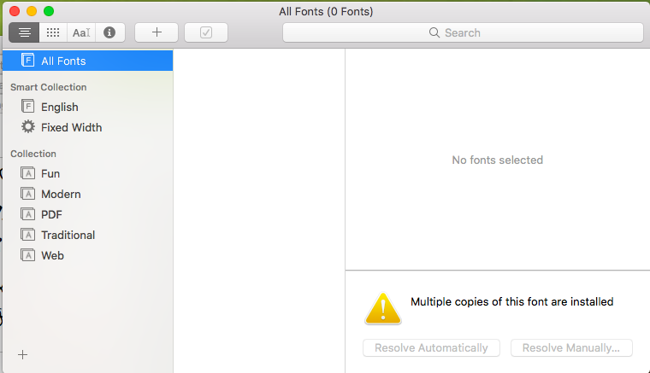Click the Fun collection icon
This screenshot has height=373, width=650.
pos(27,173)
